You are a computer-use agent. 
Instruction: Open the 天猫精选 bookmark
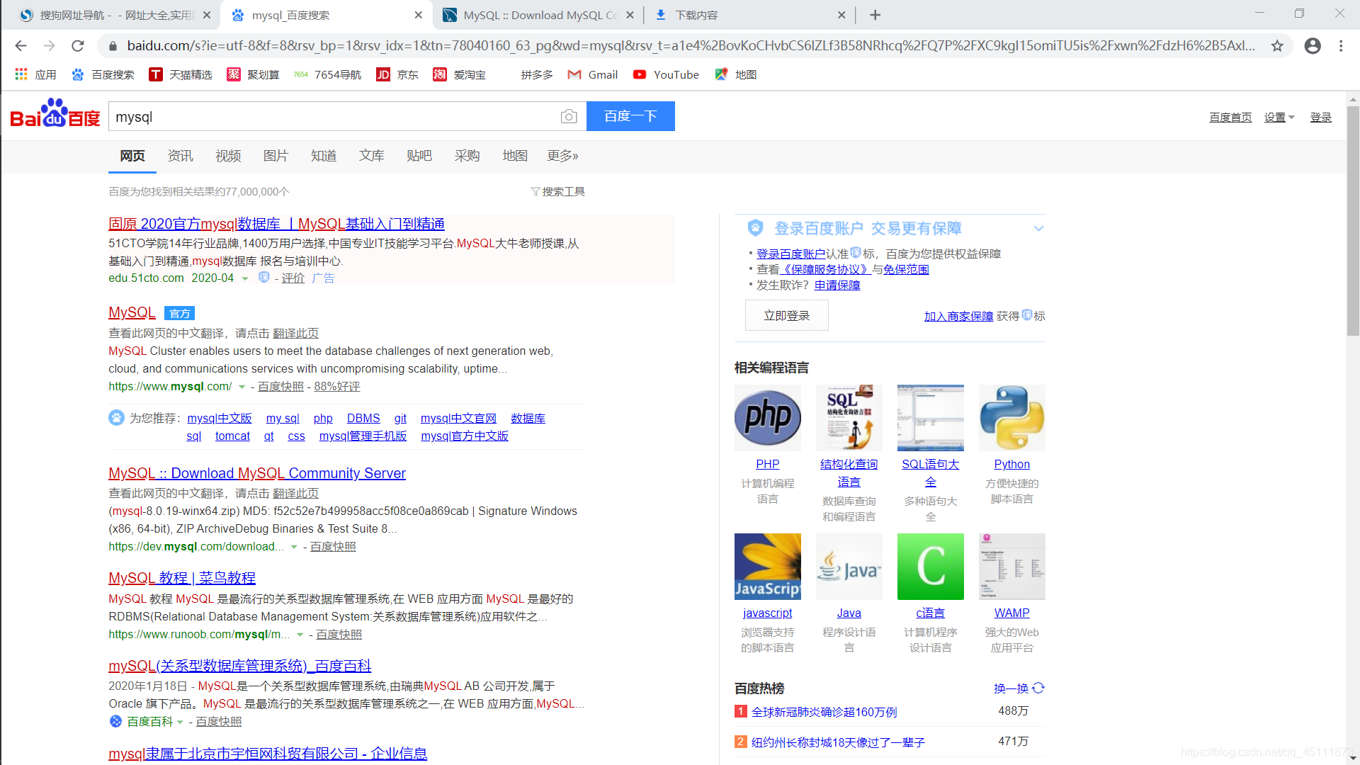(x=181, y=74)
